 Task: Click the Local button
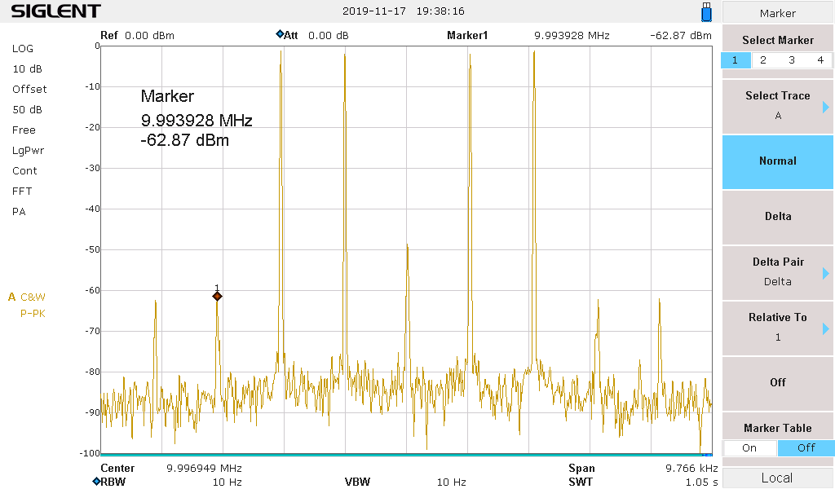point(777,478)
